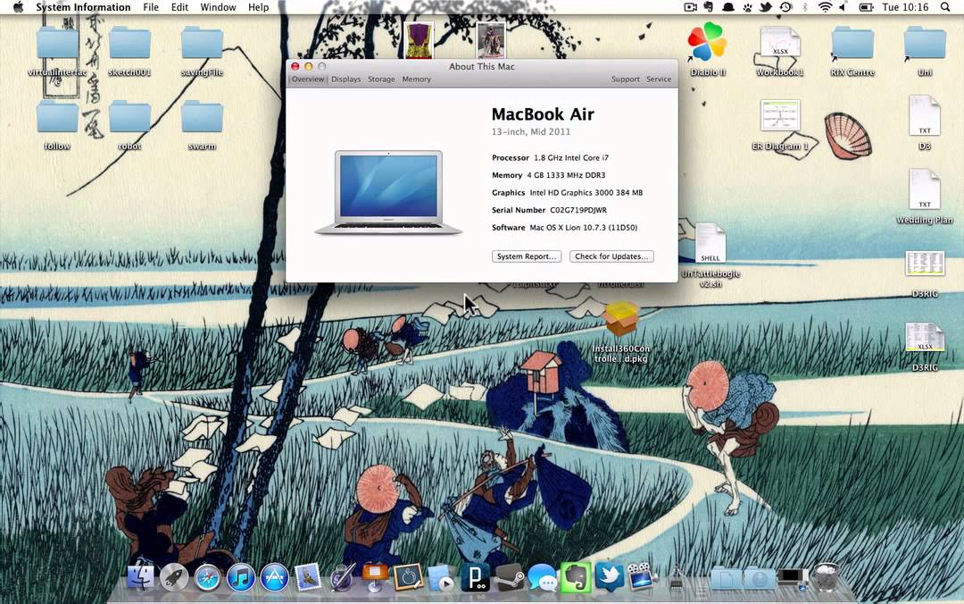Screen dimensions: 964x604
Task: Select the D3 text file icon
Action: [x=925, y=116]
